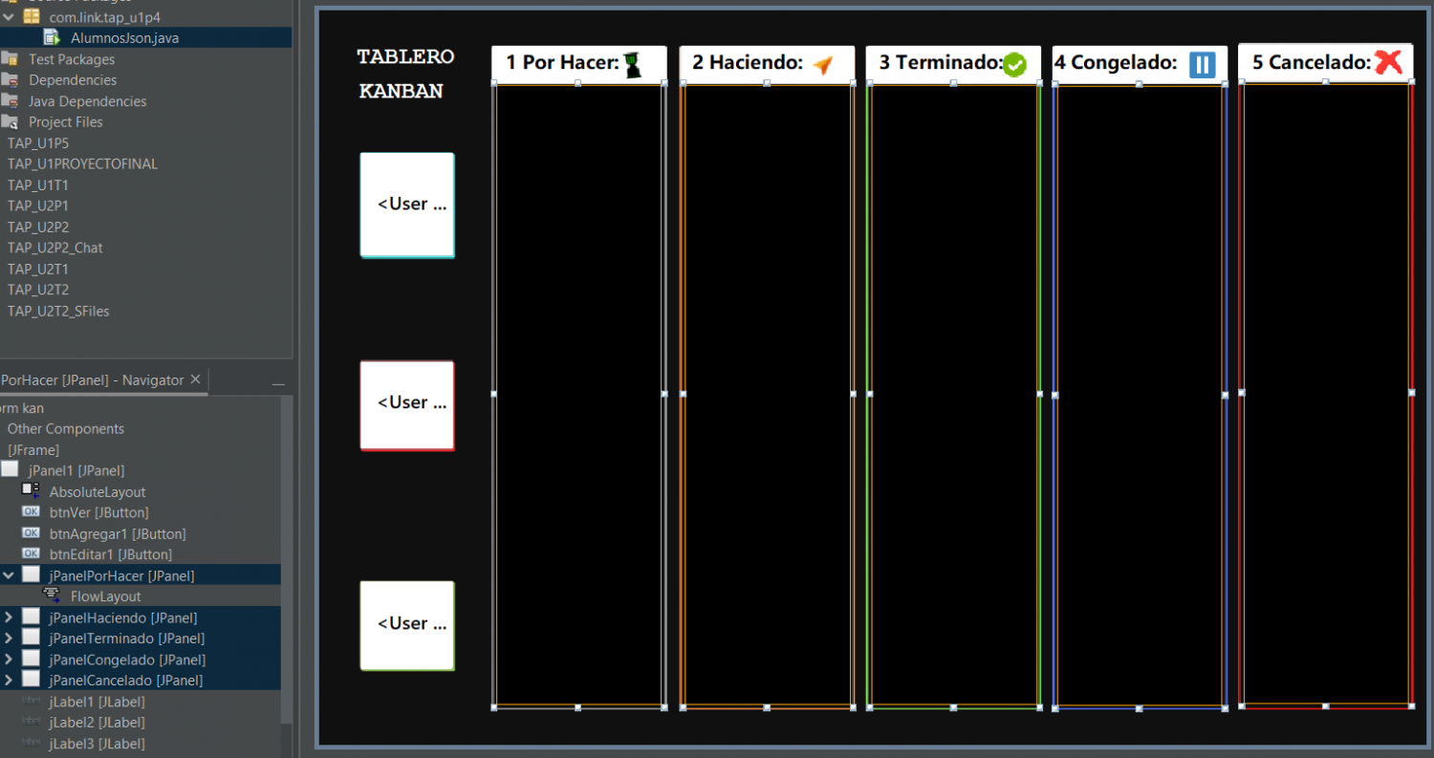Viewport: 1434px width, 758px height.
Task: Select the TAP_U2T2_SFiles project
Action: (x=58, y=311)
